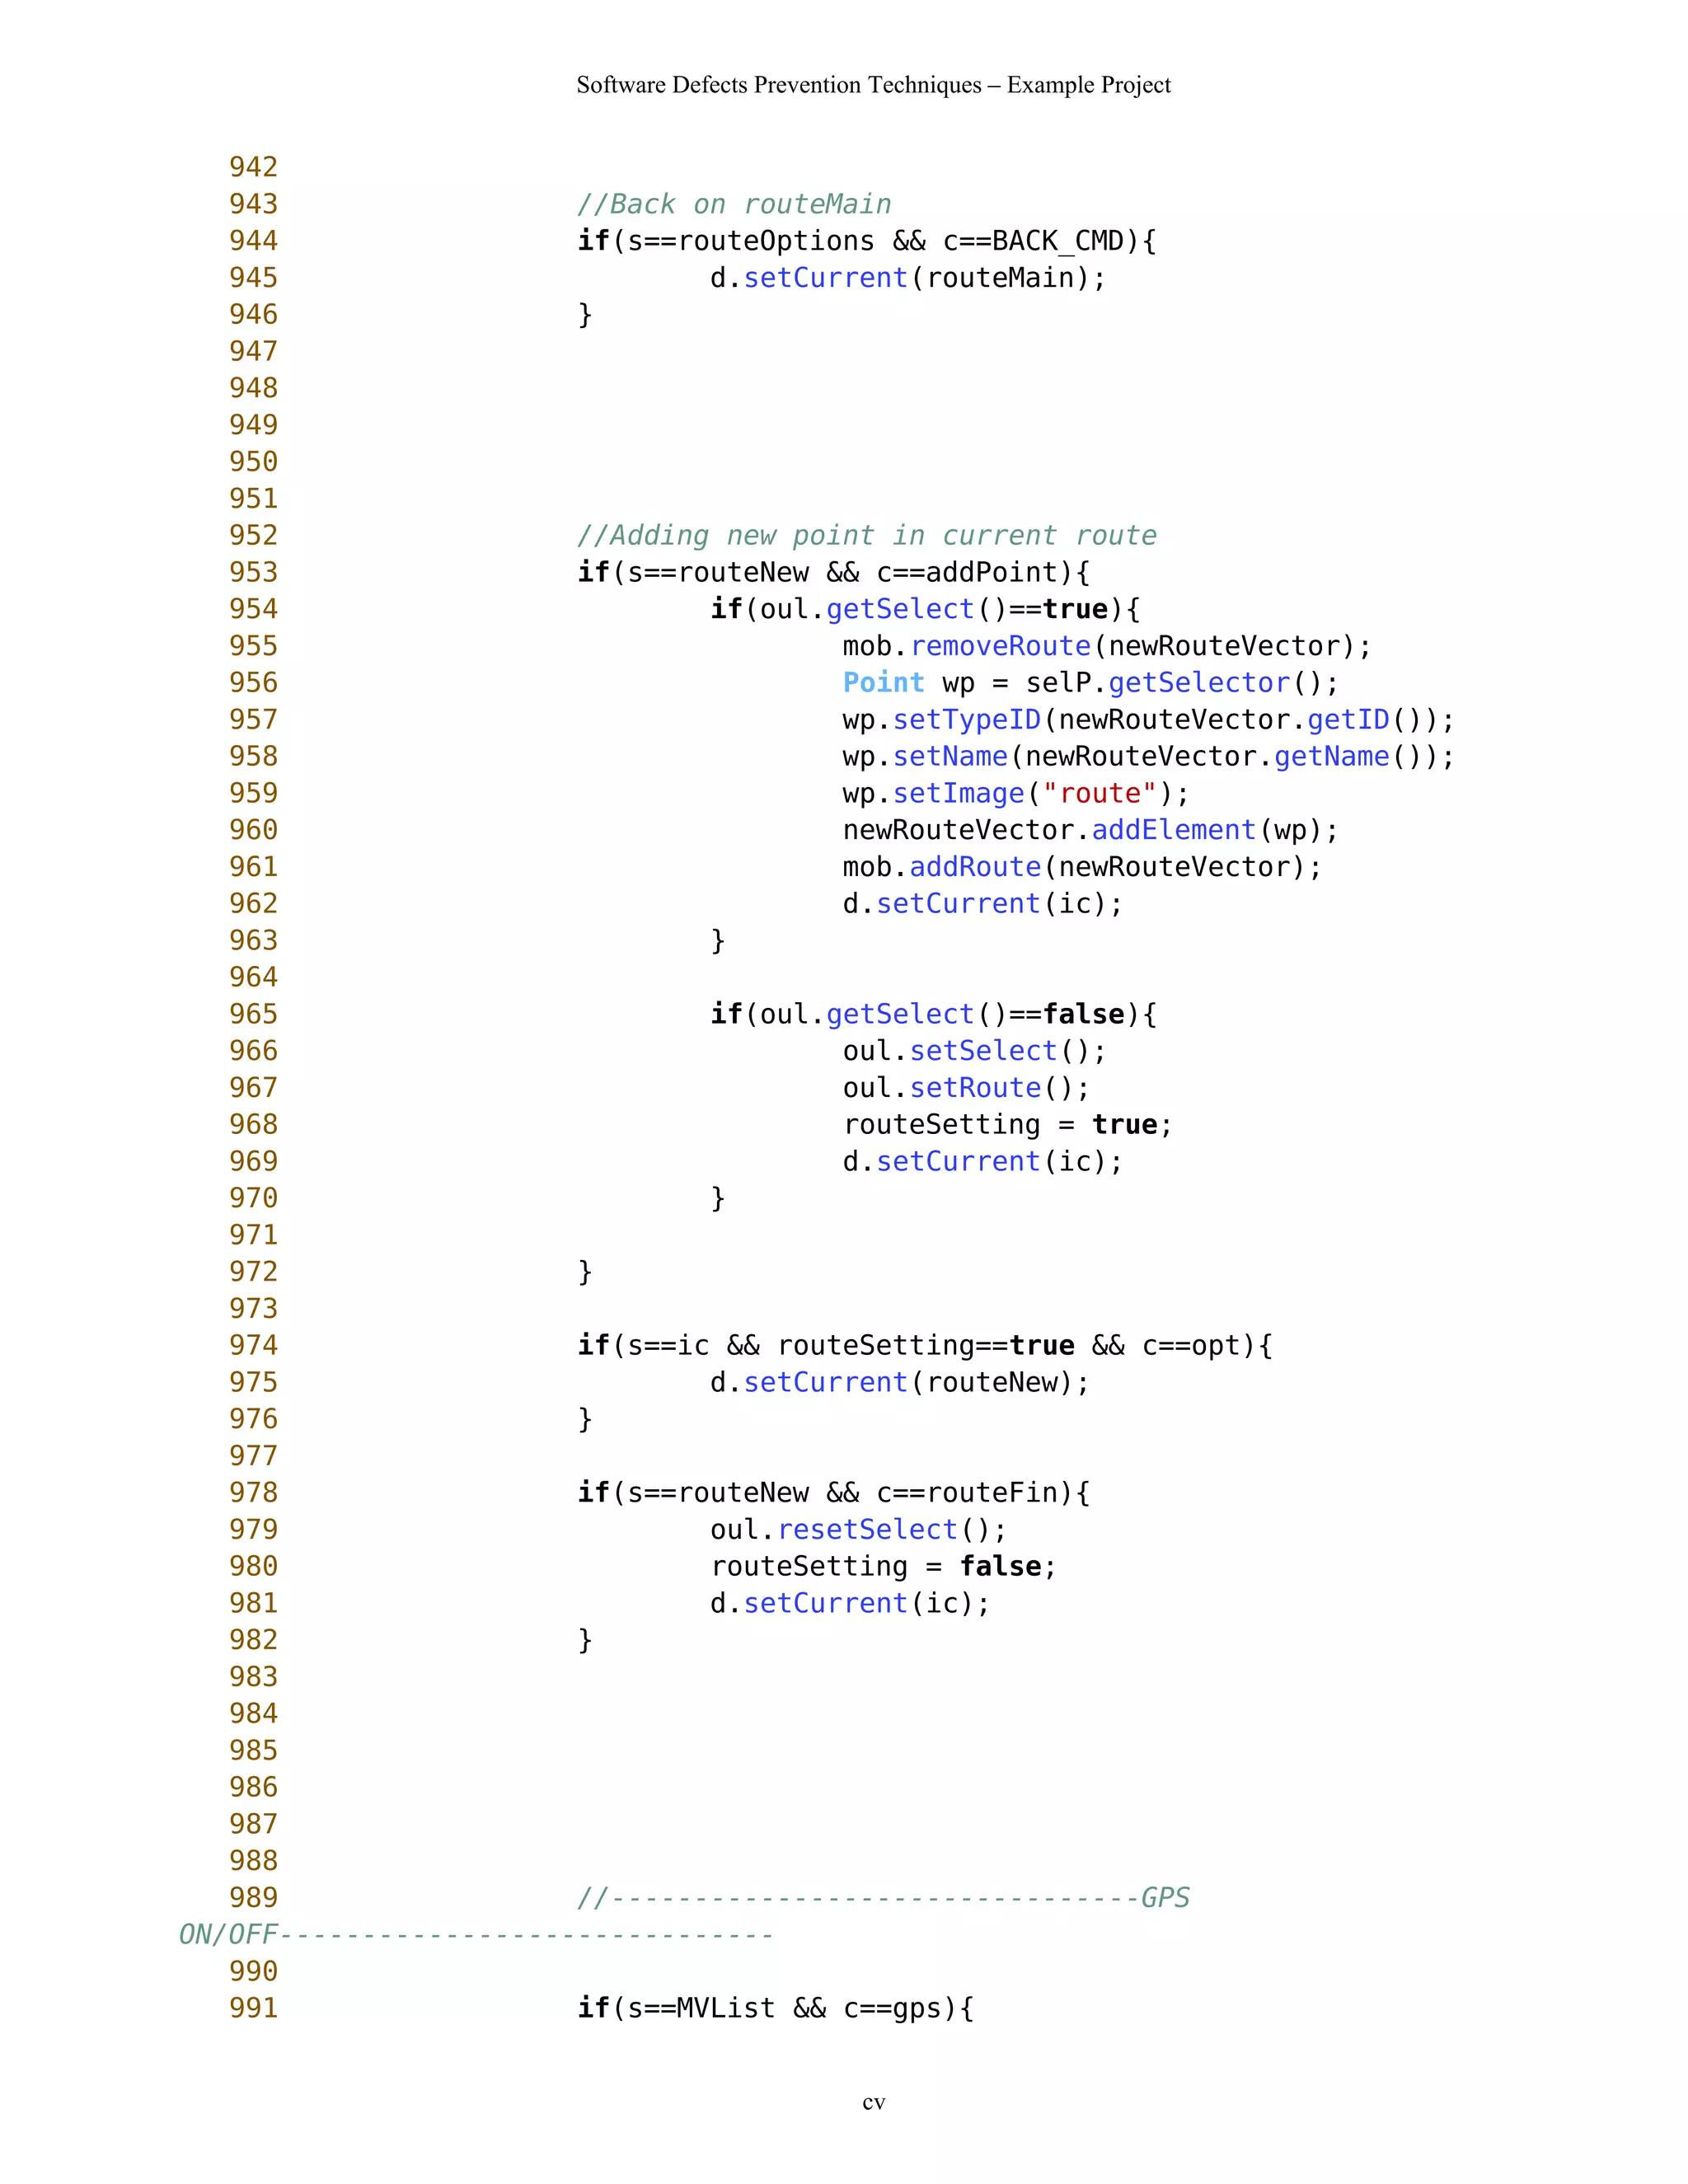Click the false keyword on line 965
Image resolution: width=1688 pixels, height=2184 pixels.
point(1083,1014)
